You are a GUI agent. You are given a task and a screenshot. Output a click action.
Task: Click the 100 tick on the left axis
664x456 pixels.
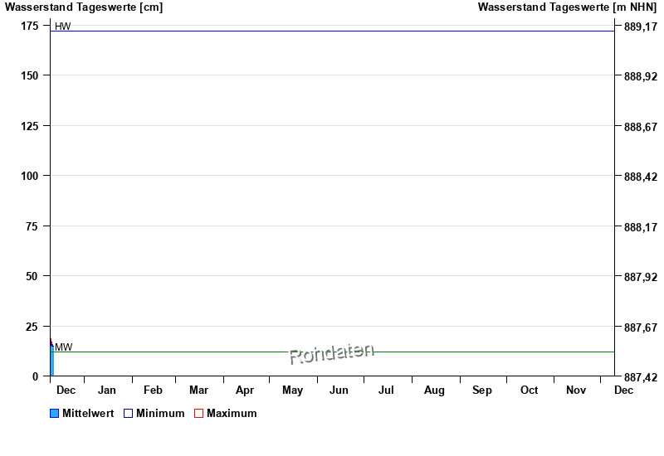pyautogui.click(x=30, y=176)
